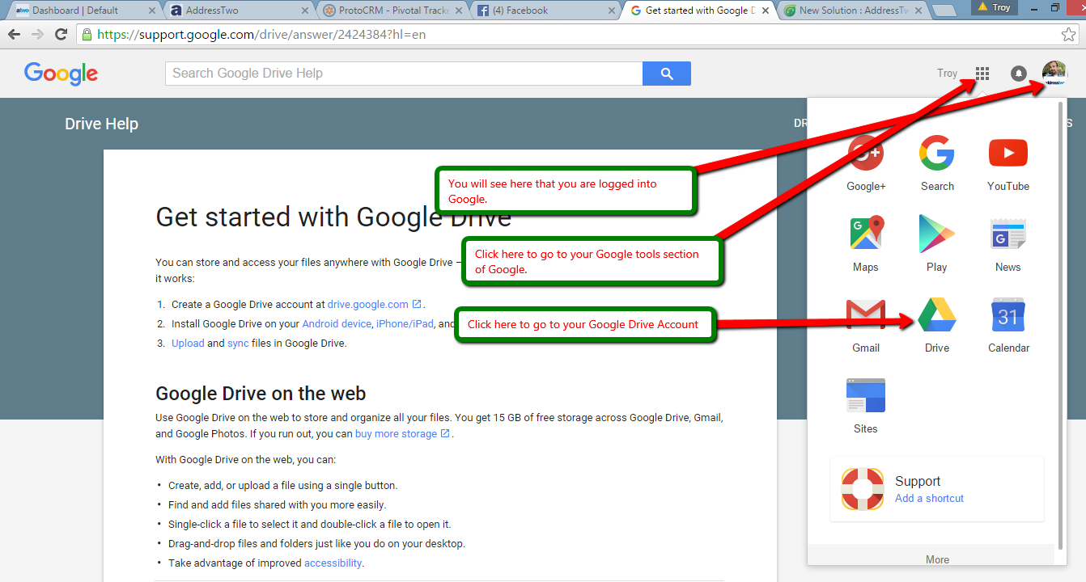
Task: Open Google Search app icon
Action: click(x=937, y=163)
